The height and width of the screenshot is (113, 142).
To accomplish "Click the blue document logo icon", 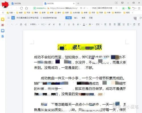I will click(13, 18).
